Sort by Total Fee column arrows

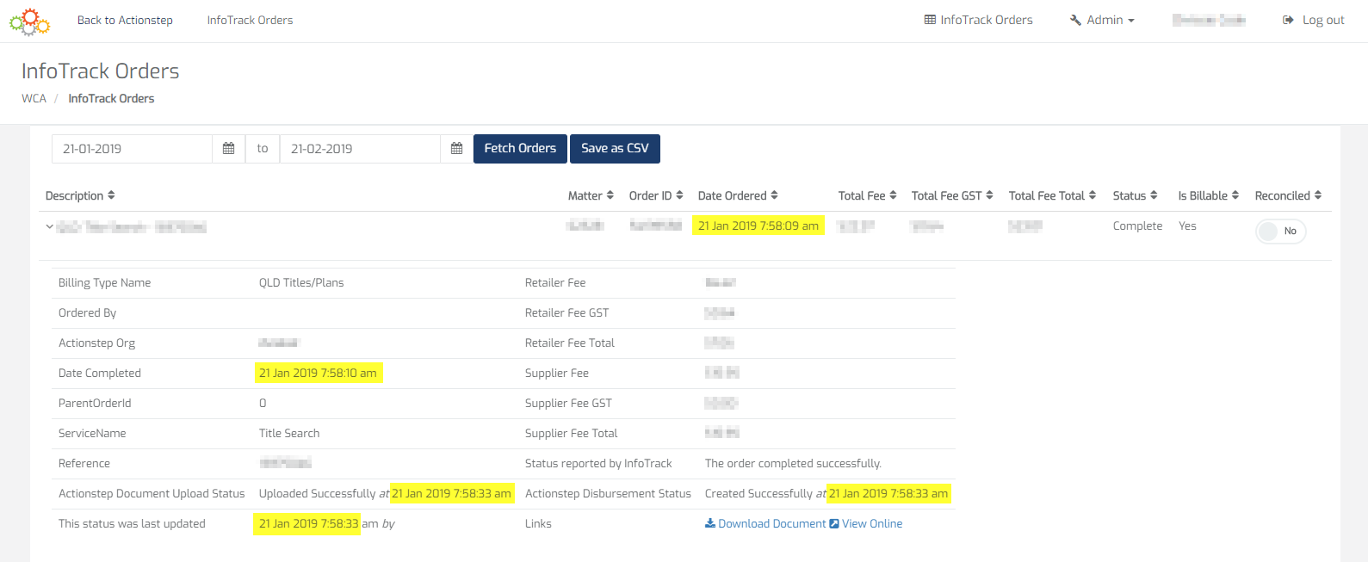[893, 195]
